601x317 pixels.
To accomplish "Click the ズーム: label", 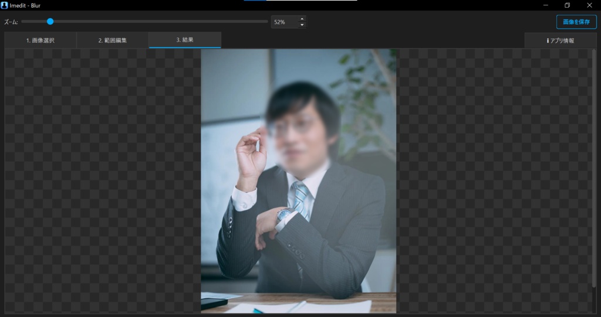I will [11, 22].
